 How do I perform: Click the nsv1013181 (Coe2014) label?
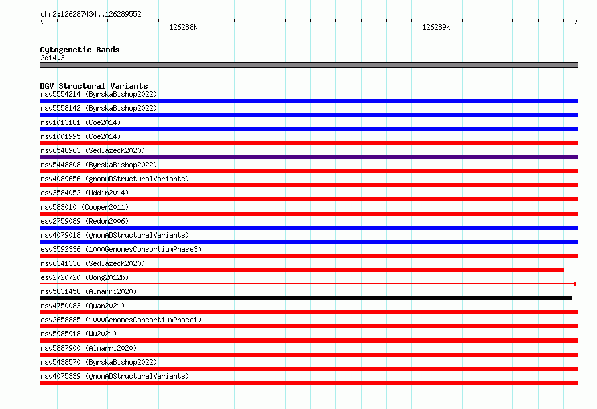point(80,122)
